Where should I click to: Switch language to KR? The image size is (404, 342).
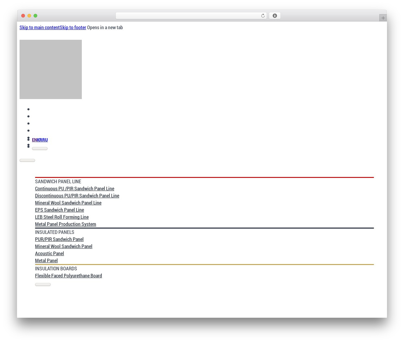40,140
